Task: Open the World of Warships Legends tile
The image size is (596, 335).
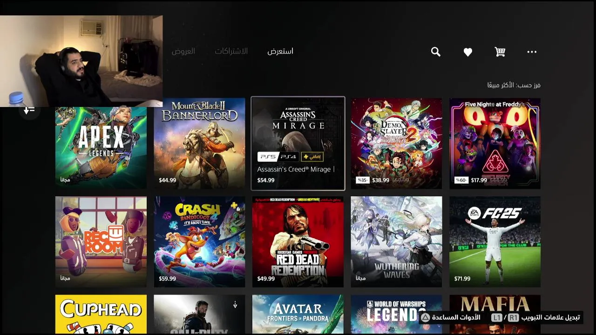Action: coord(396,315)
